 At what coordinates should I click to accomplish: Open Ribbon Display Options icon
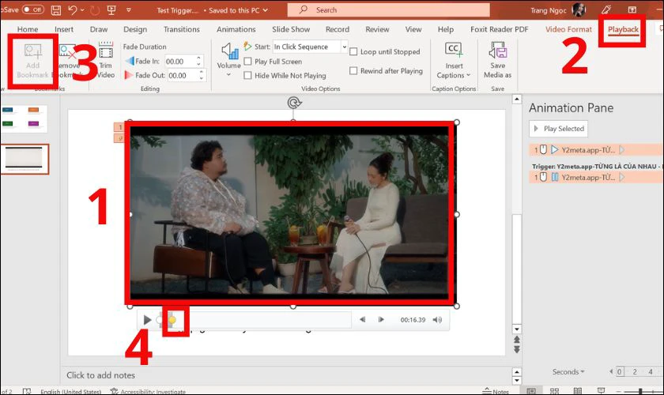click(x=632, y=9)
